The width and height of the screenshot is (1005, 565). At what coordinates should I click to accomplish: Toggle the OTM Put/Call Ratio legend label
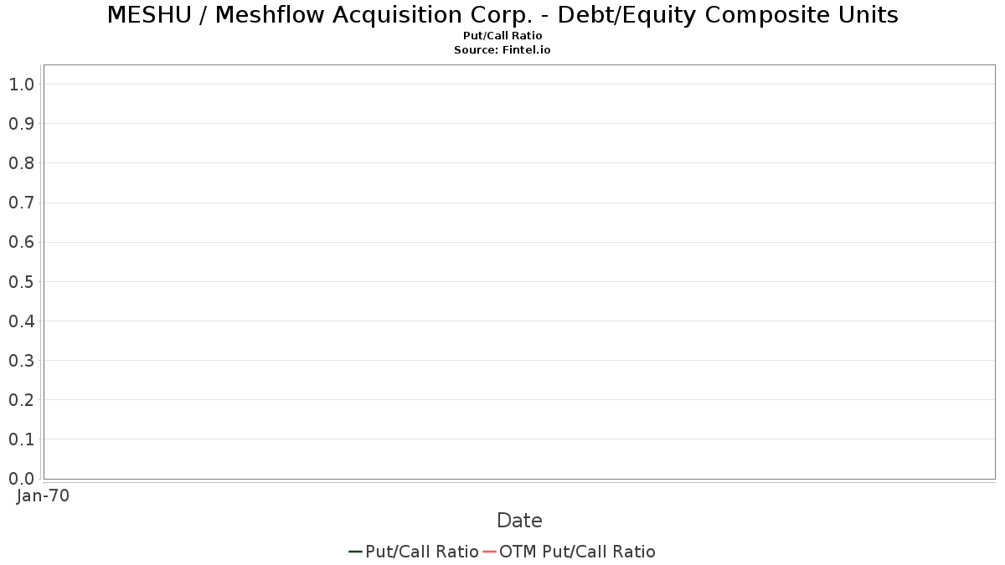coord(577,552)
